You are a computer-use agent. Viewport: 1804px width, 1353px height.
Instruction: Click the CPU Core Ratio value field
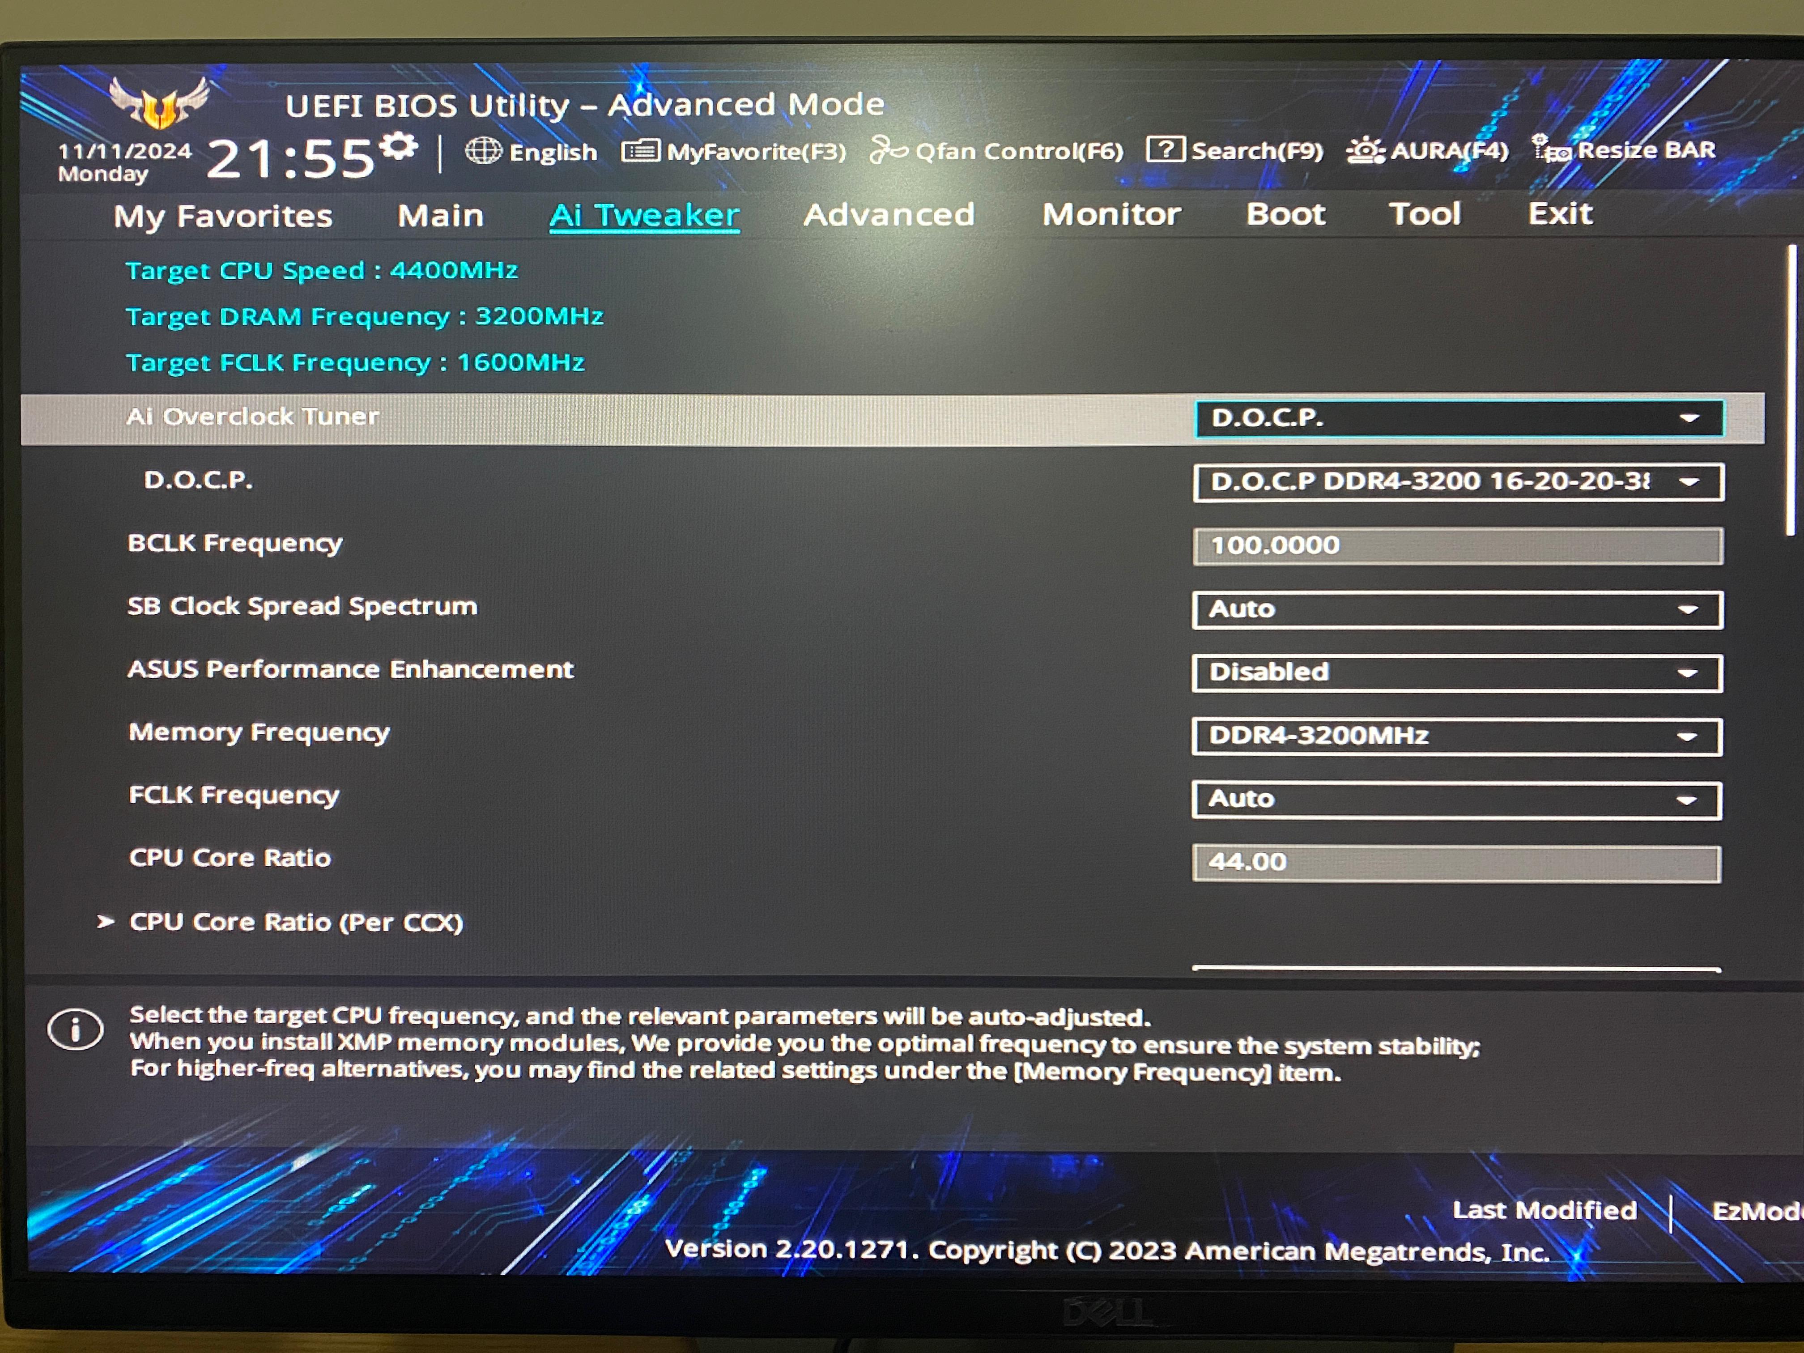click(x=1456, y=864)
